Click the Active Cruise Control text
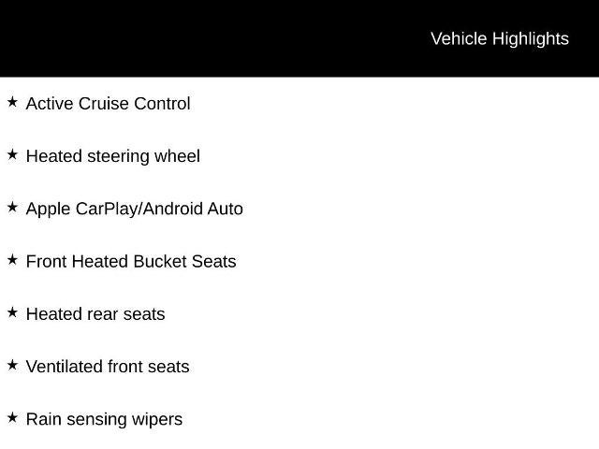The image size is (599, 449). tap(108, 104)
